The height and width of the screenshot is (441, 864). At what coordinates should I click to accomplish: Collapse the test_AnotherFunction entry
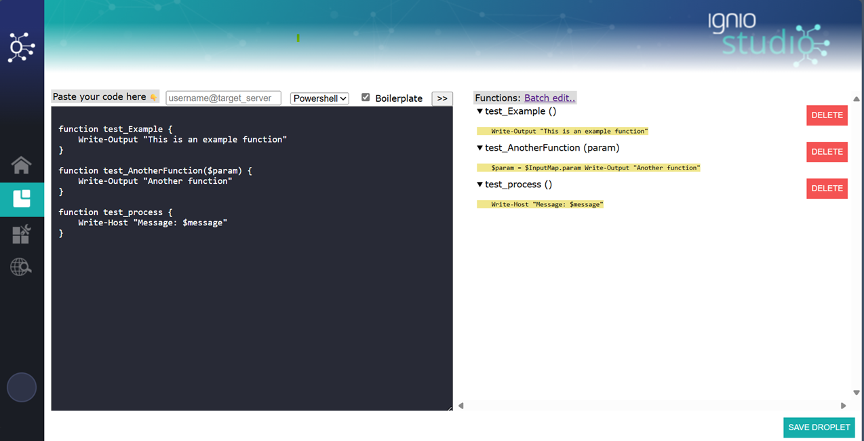(480, 148)
